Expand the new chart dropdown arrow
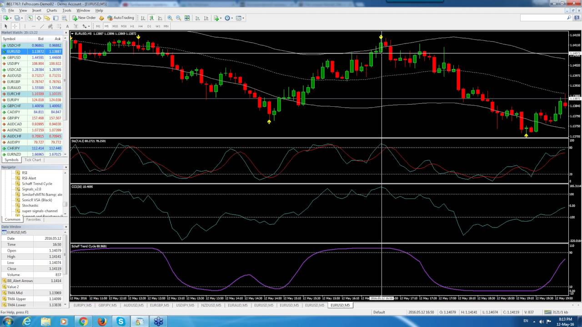The height and width of the screenshot is (327, 582). coord(10,18)
